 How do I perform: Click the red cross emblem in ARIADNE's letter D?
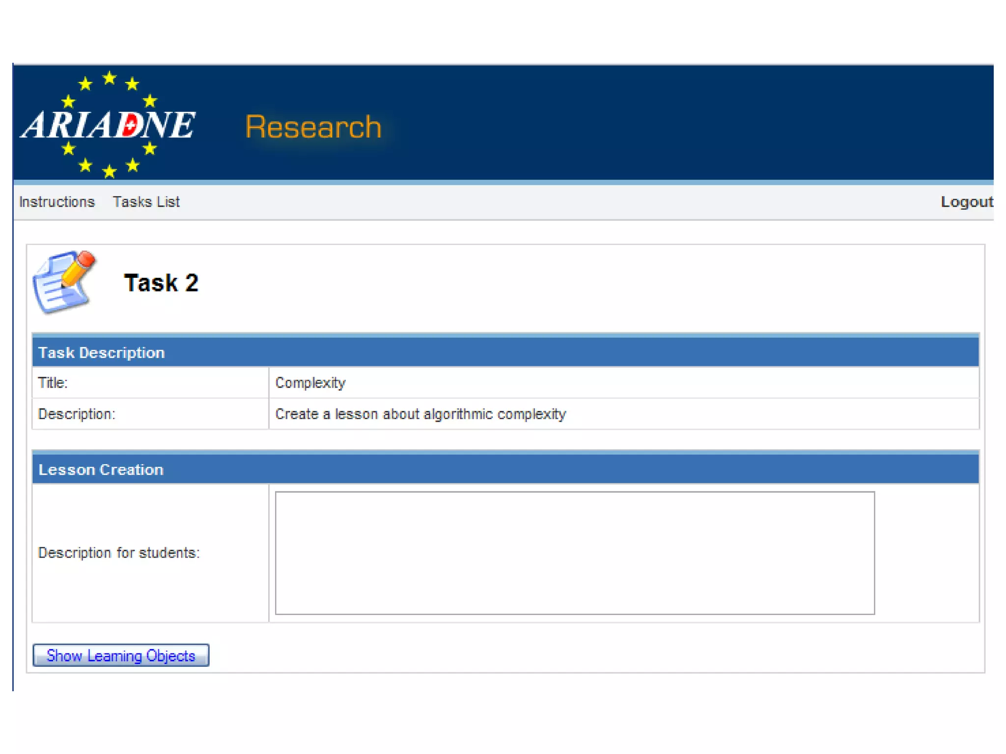130,125
